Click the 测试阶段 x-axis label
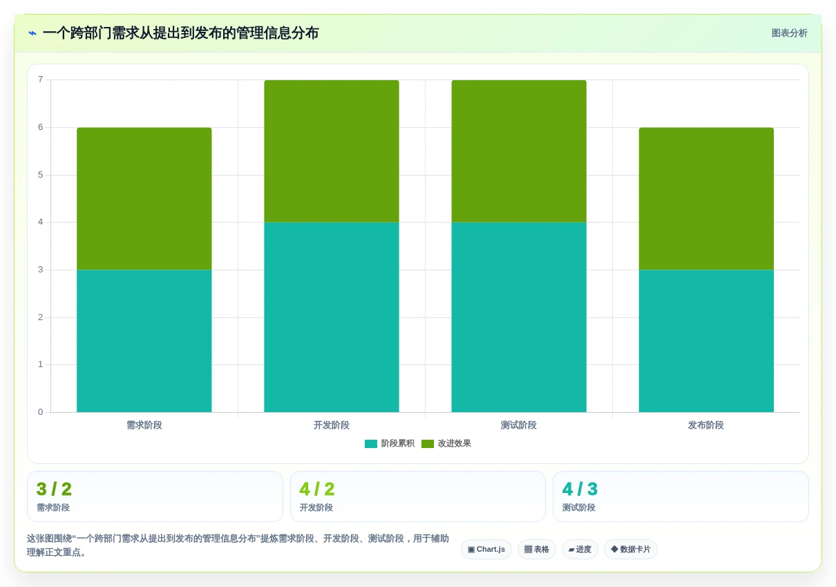The image size is (836, 587). point(519,425)
